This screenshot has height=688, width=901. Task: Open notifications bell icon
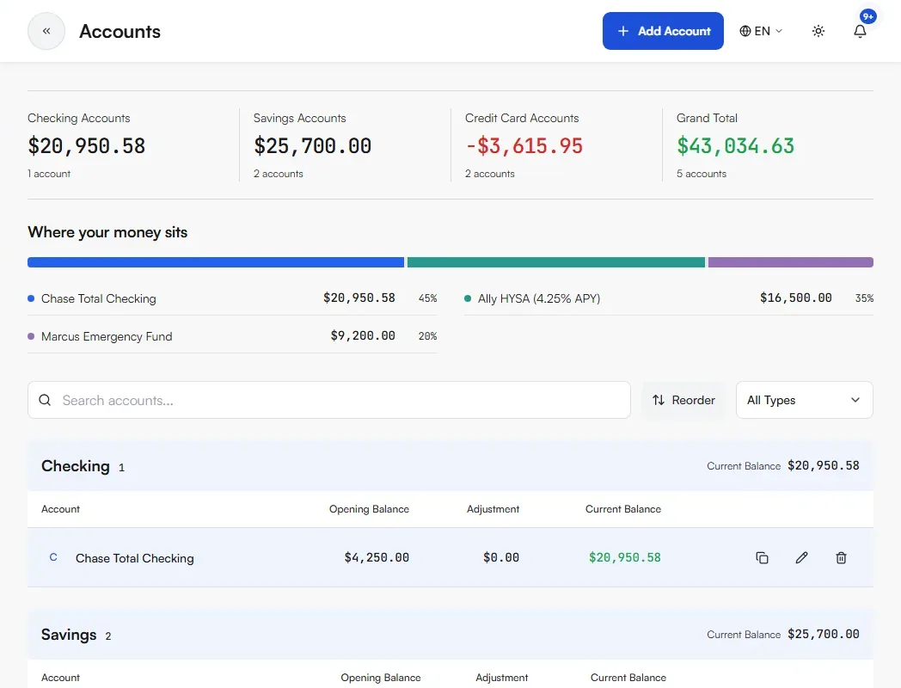coord(860,31)
